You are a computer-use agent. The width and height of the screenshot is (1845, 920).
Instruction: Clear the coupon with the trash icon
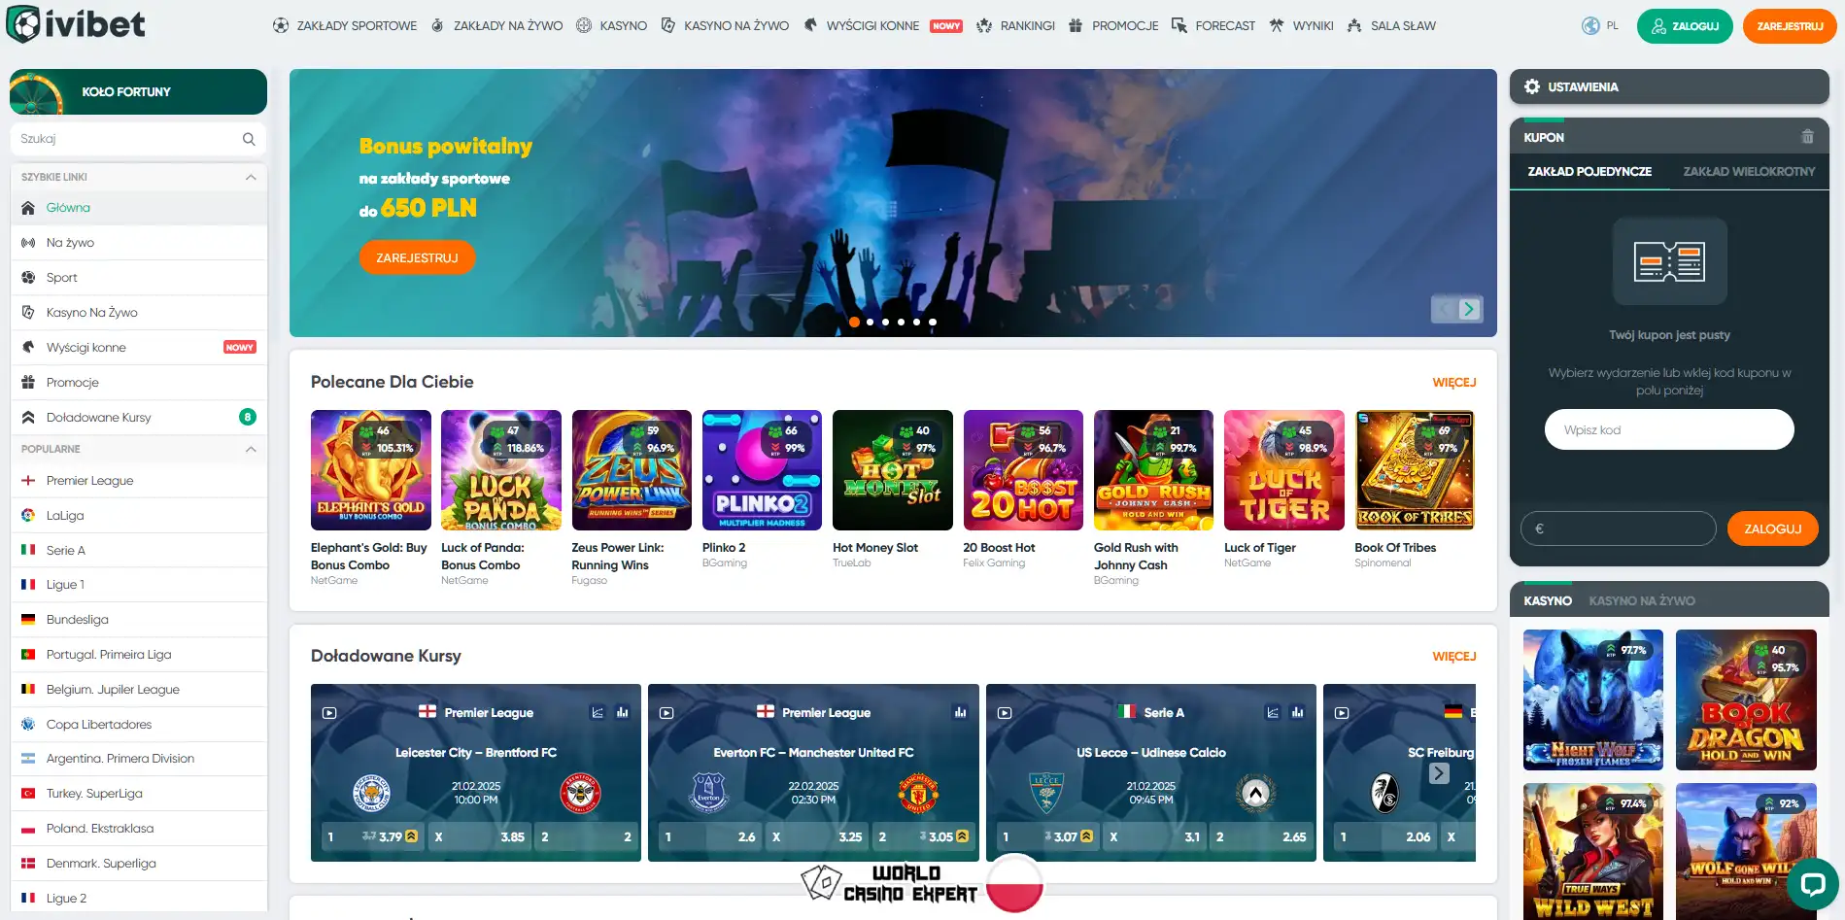pos(1807,137)
